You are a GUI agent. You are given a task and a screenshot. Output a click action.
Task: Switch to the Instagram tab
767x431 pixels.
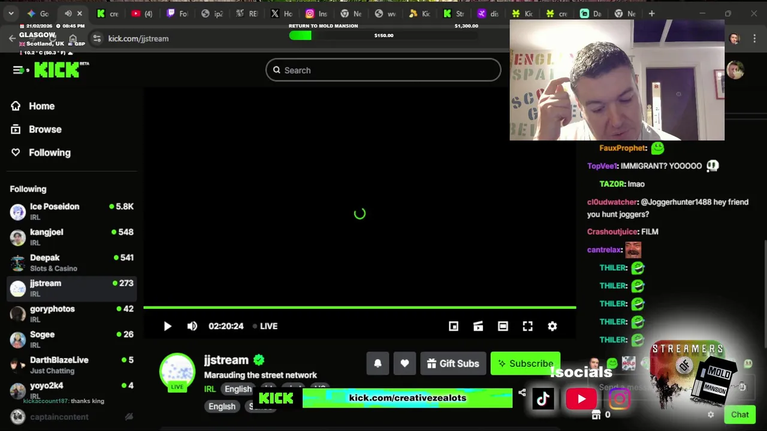[316, 13]
